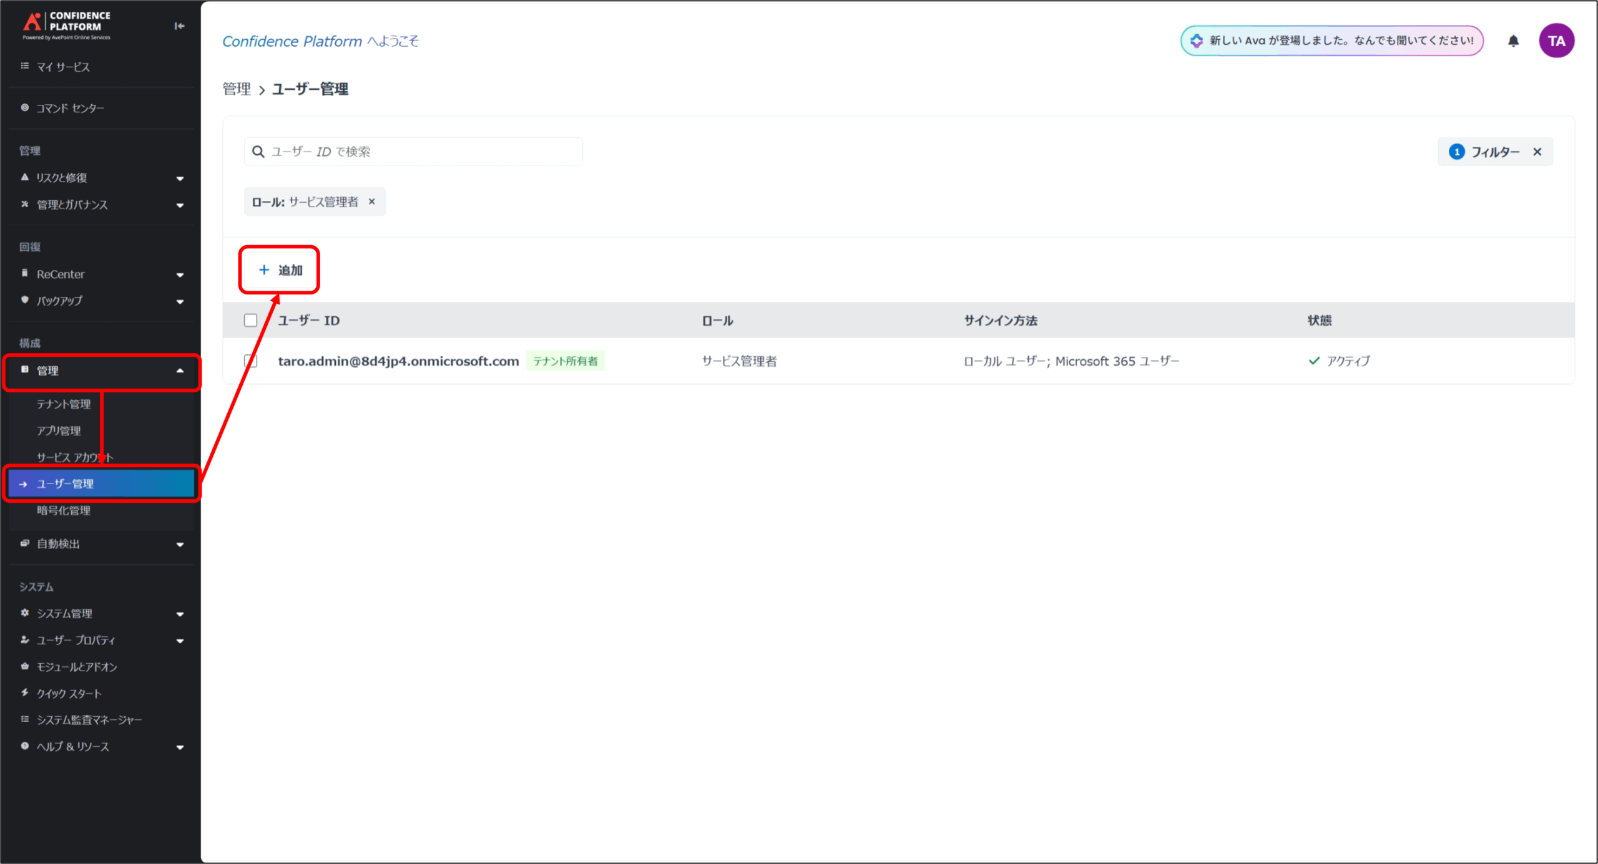Open the TA user avatar menu
This screenshot has width=1598, height=864.
click(1556, 41)
